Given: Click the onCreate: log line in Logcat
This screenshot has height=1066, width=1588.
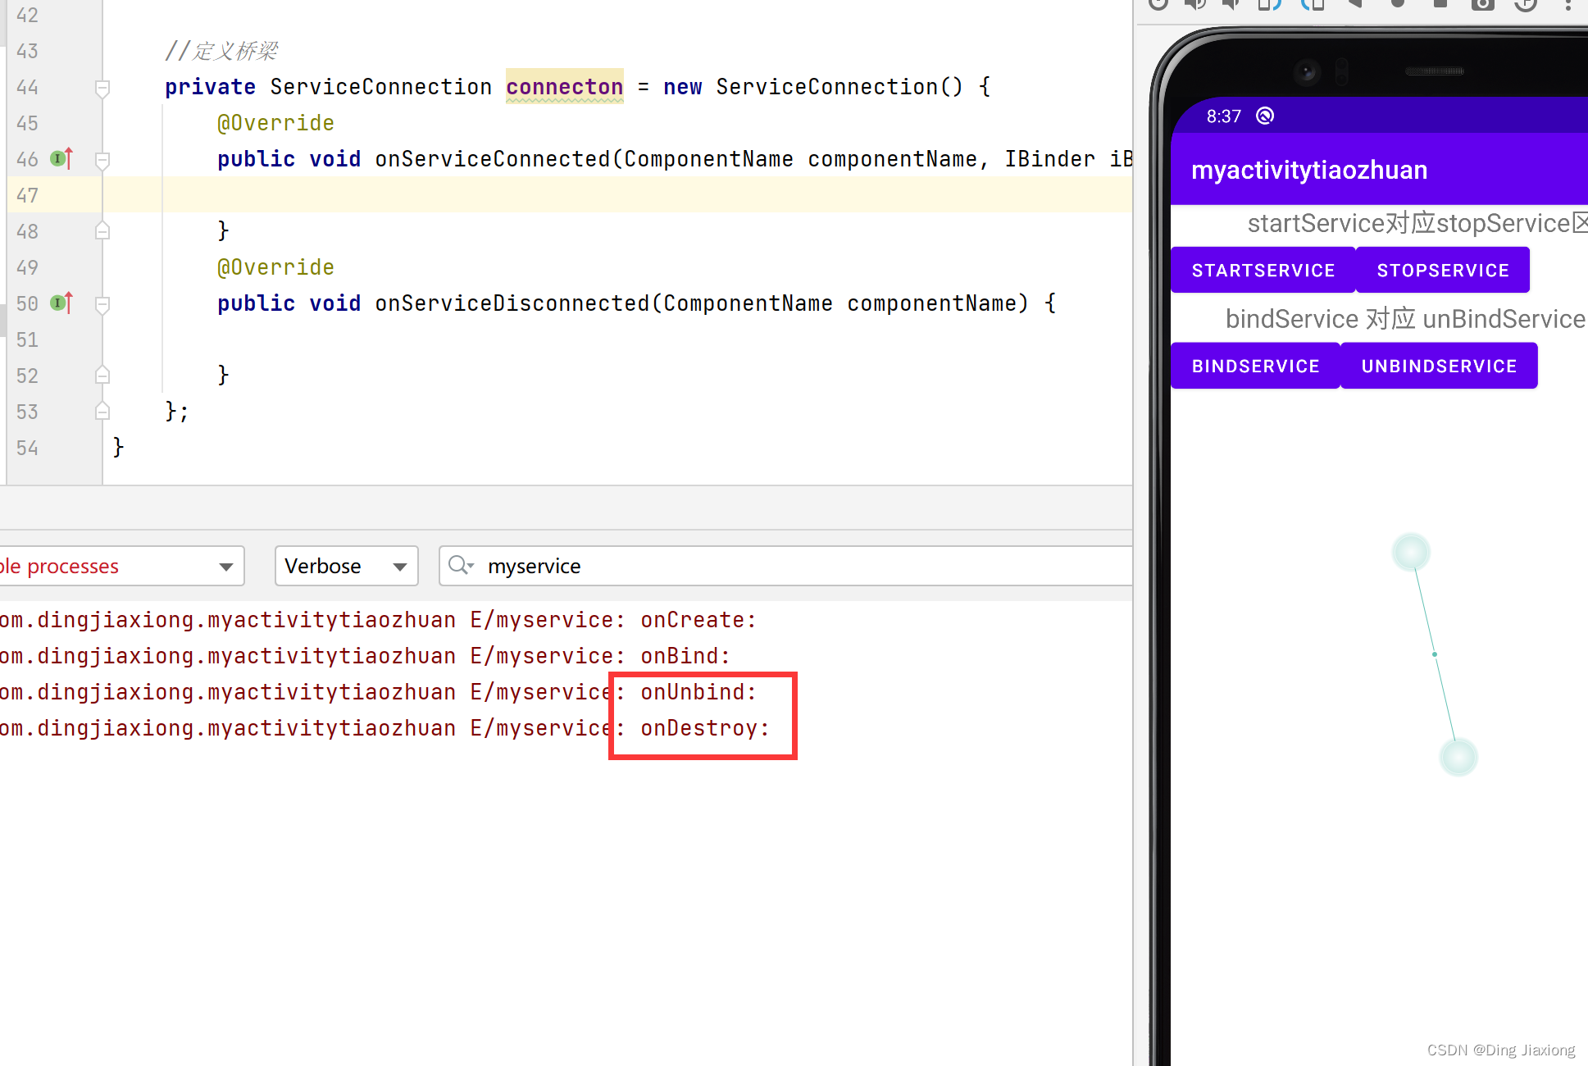Looking at the screenshot, I should [378, 620].
